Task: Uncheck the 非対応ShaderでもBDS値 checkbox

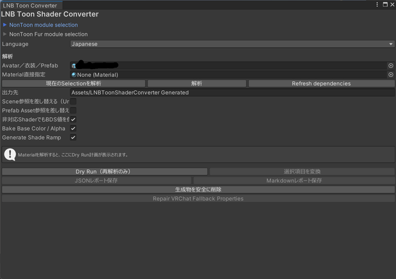Action: point(73,120)
